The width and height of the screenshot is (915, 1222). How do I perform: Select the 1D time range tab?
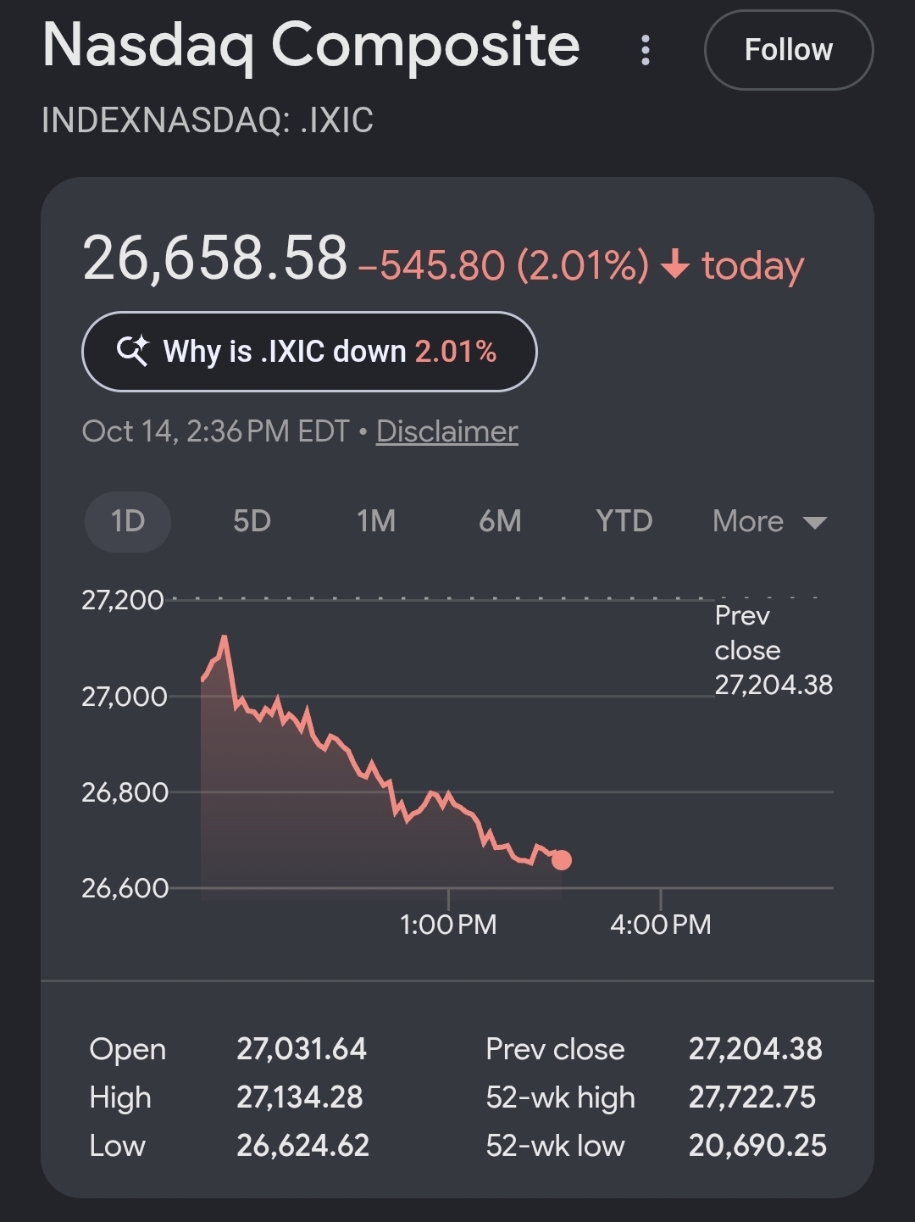[x=128, y=520]
